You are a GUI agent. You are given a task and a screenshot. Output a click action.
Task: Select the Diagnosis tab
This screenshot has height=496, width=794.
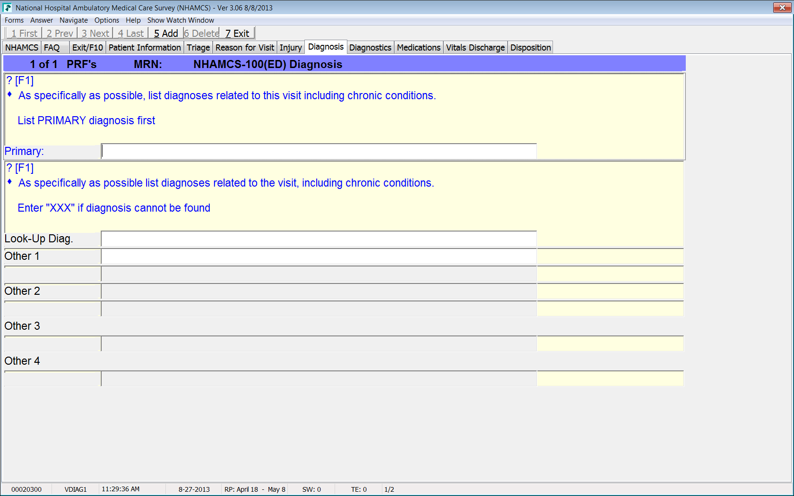click(x=326, y=47)
